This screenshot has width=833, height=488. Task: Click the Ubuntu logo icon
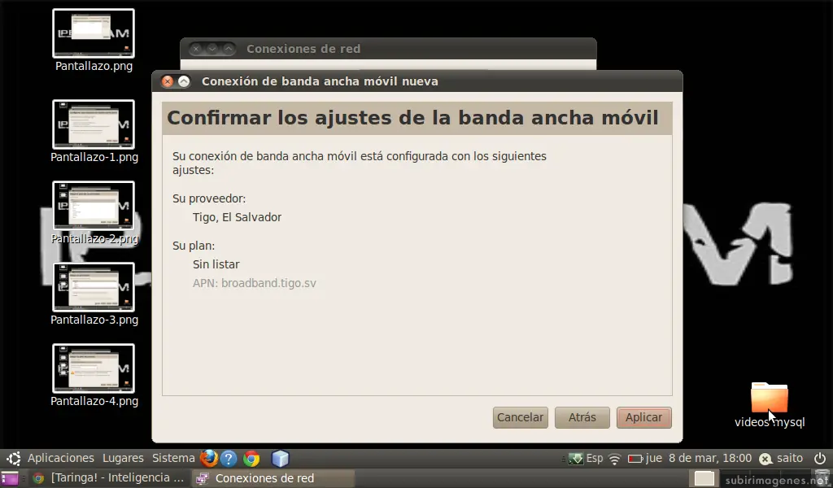point(14,458)
